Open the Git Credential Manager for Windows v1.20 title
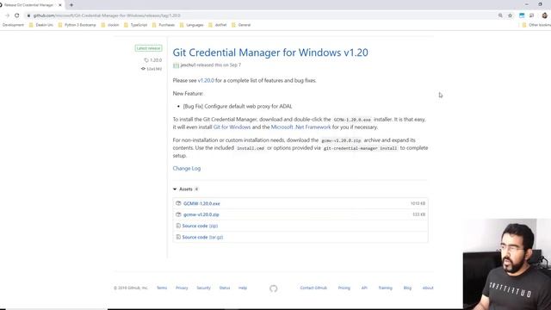 [x=270, y=53]
